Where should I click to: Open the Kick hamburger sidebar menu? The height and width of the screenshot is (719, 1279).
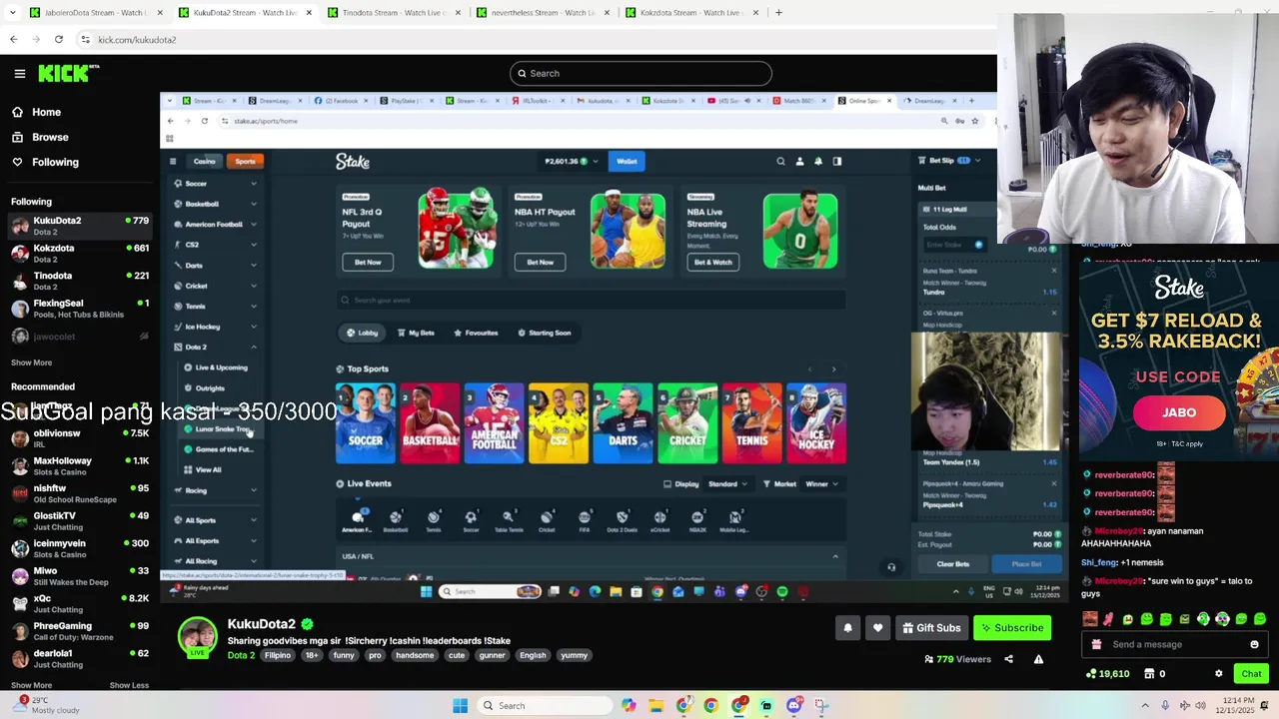coord(19,73)
